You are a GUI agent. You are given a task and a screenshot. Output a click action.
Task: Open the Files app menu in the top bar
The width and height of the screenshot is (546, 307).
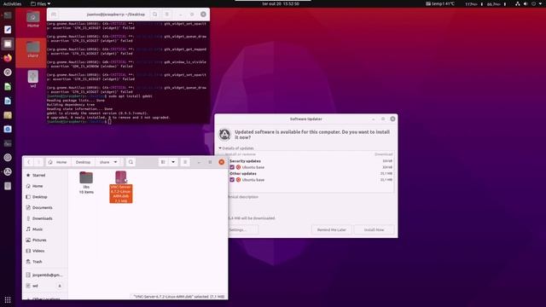[40, 3]
